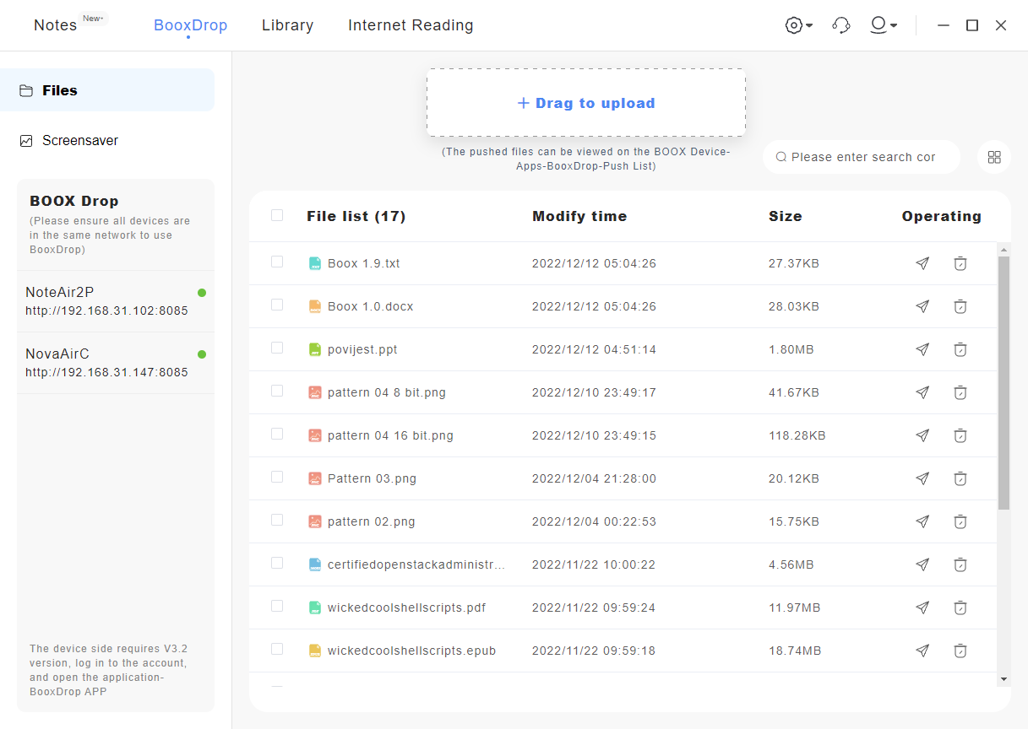This screenshot has width=1028, height=729.
Task: Click the povijest.ppt file type icon
Action: (x=315, y=349)
